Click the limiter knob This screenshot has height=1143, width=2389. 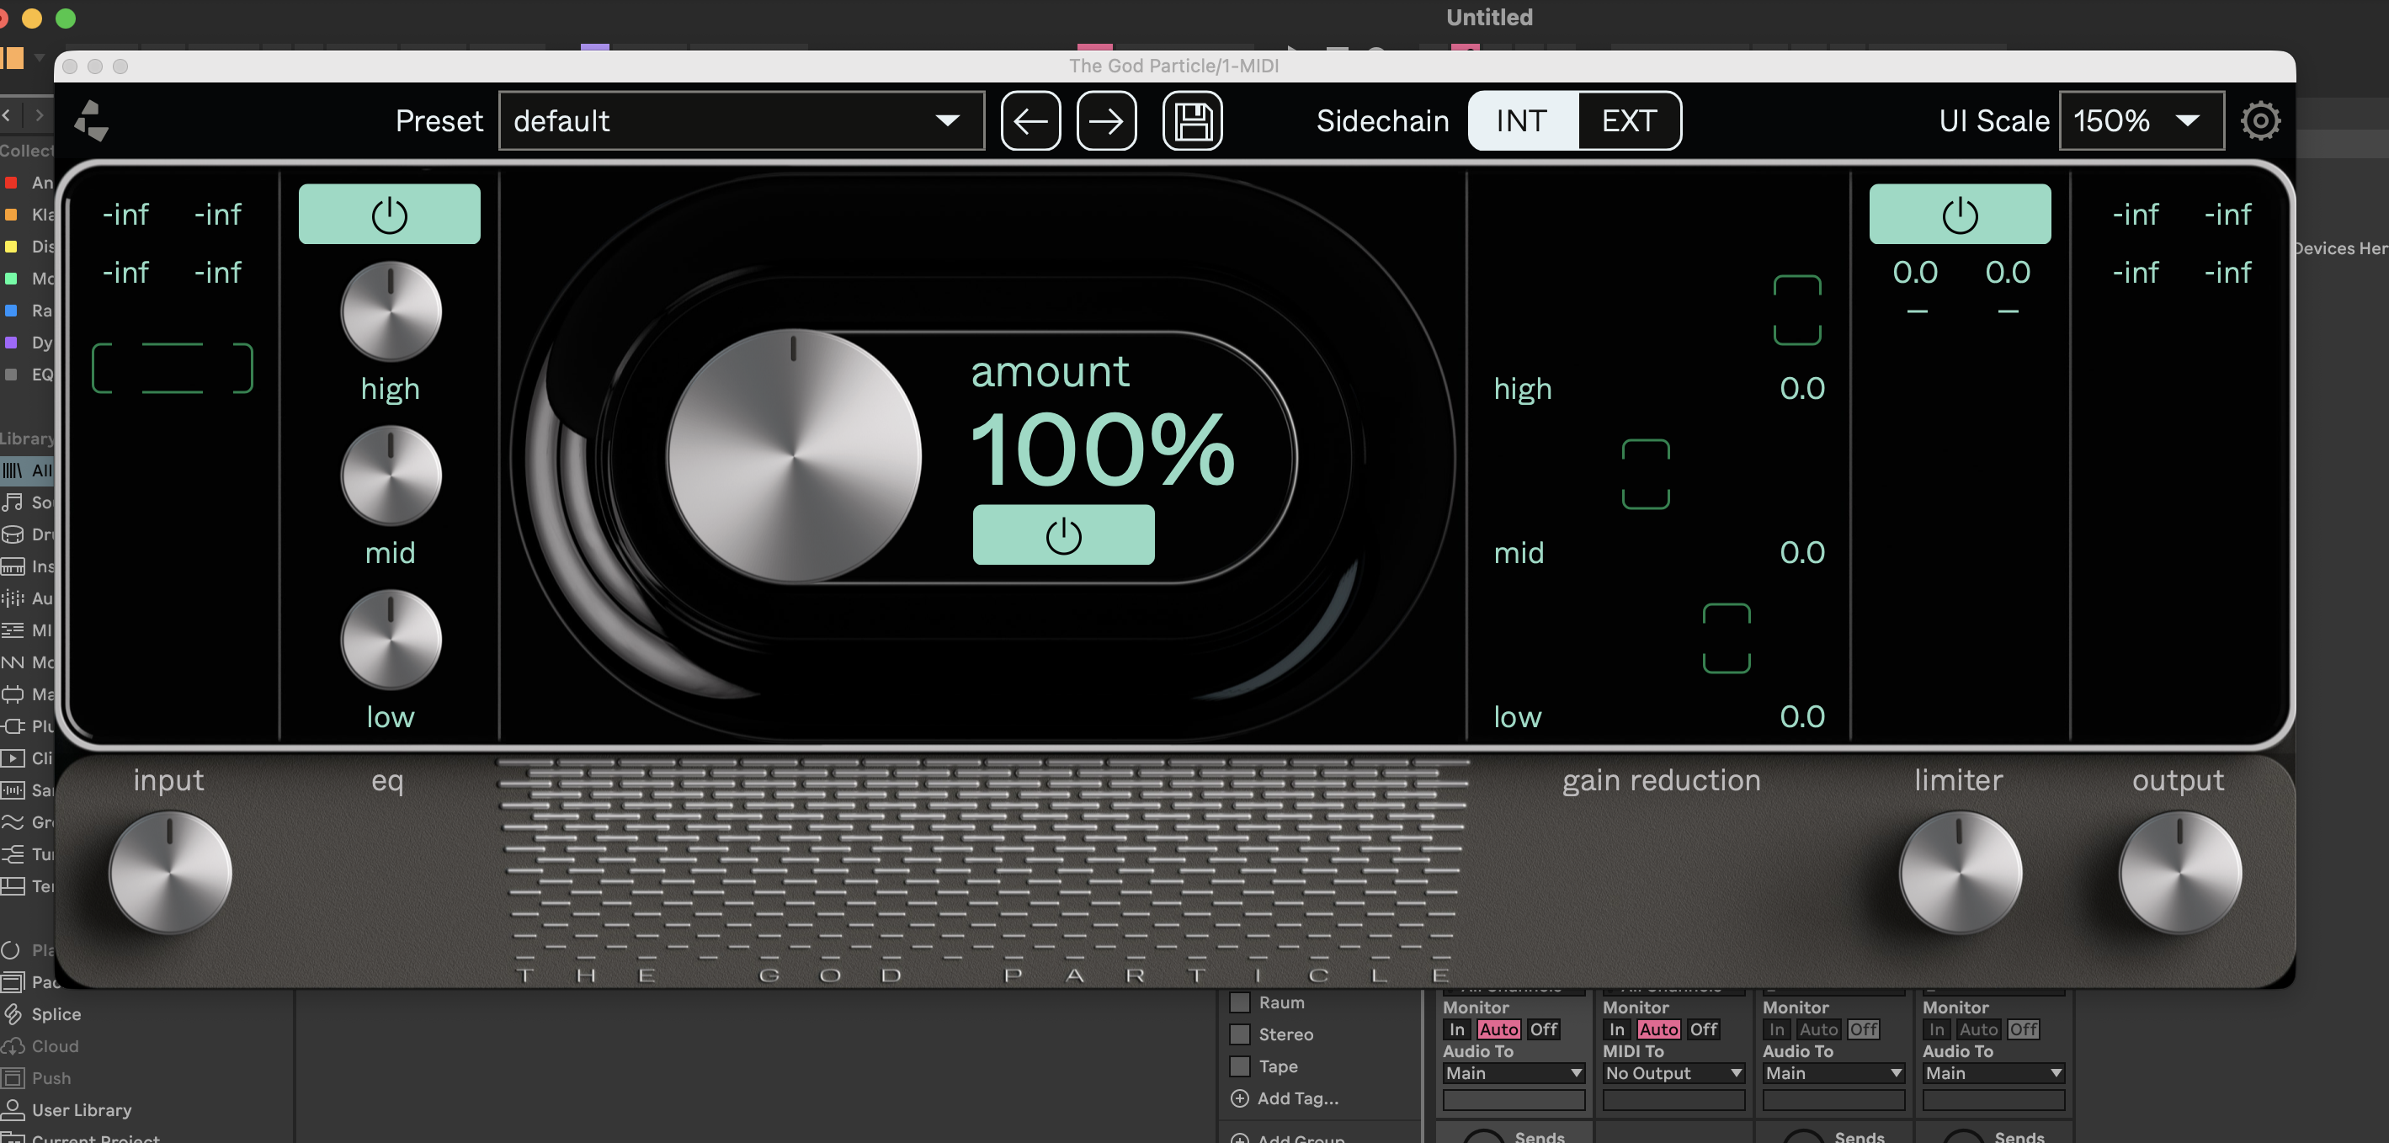[x=1960, y=872]
